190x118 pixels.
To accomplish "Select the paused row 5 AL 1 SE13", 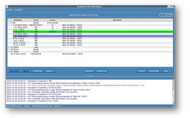I will (x=93, y=32).
